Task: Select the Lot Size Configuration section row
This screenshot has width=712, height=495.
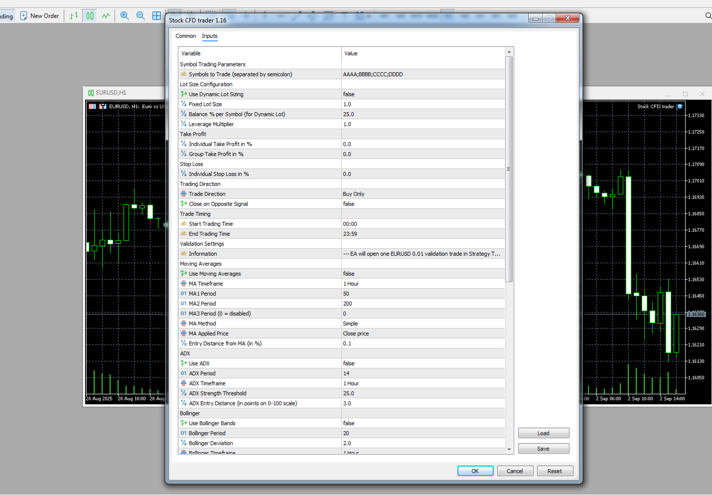Action: tap(341, 84)
